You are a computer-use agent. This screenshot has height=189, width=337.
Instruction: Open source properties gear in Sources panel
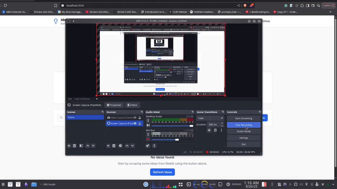pyautogui.click(x=120, y=146)
